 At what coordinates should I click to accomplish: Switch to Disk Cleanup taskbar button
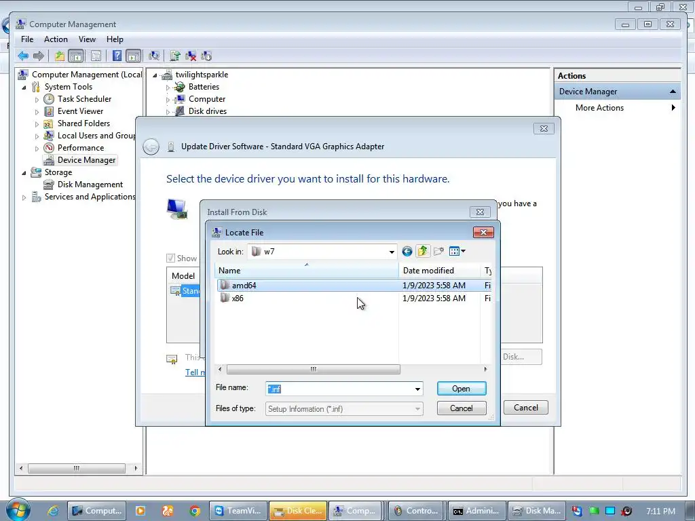298,511
